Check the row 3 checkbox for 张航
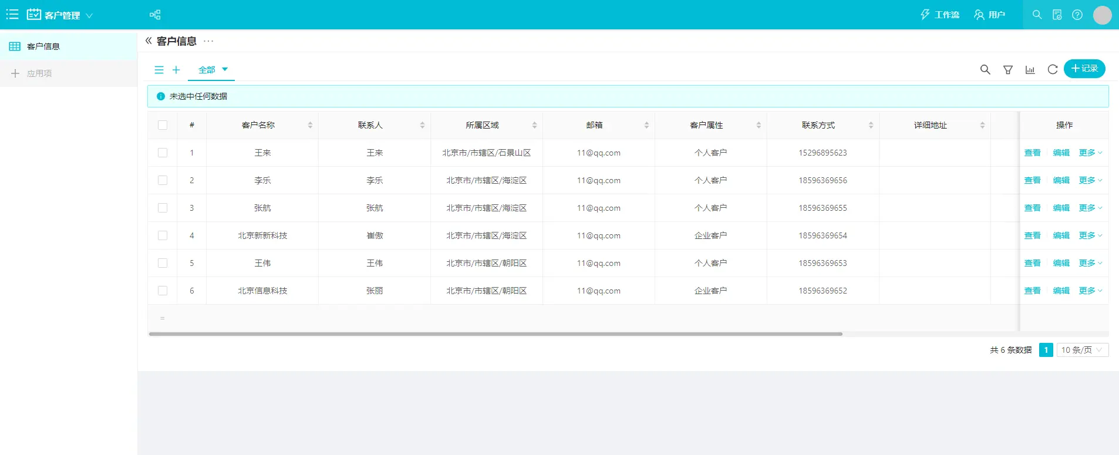This screenshot has width=1119, height=455. tap(163, 208)
